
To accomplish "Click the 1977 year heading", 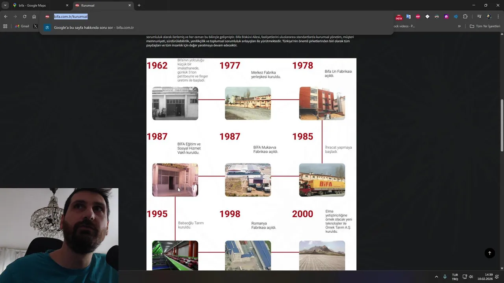I will [x=230, y=66].
